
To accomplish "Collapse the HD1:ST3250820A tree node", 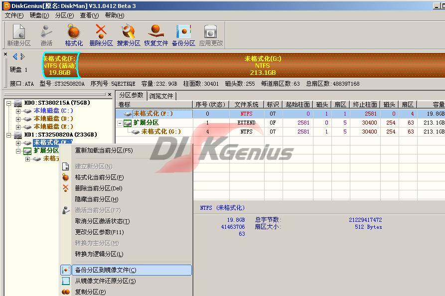I will pyautogui.click(x=9, y=135).
